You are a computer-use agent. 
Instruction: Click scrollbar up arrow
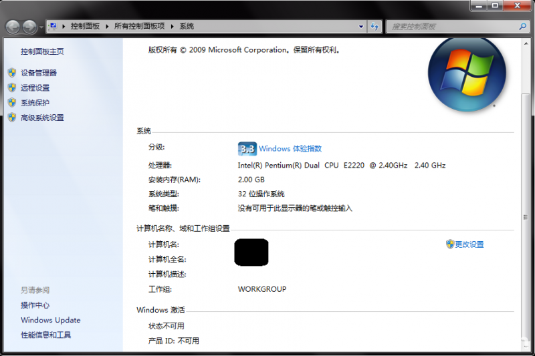pyautogui.click(x=526, y=43)
